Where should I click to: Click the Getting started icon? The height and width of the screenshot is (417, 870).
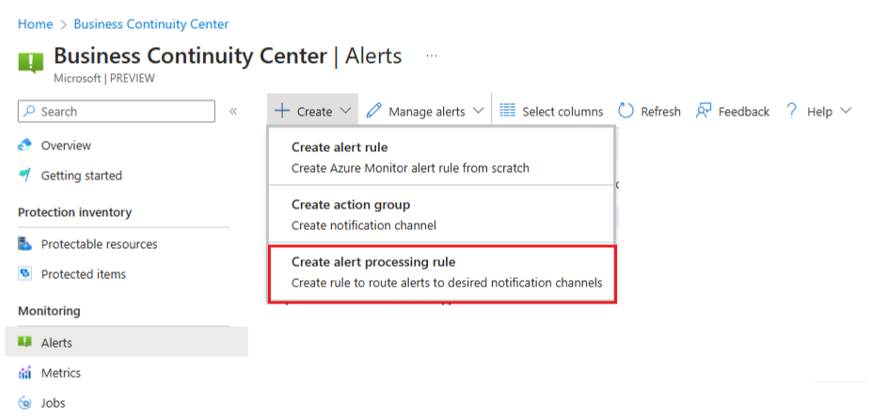[x=25, y=175]
